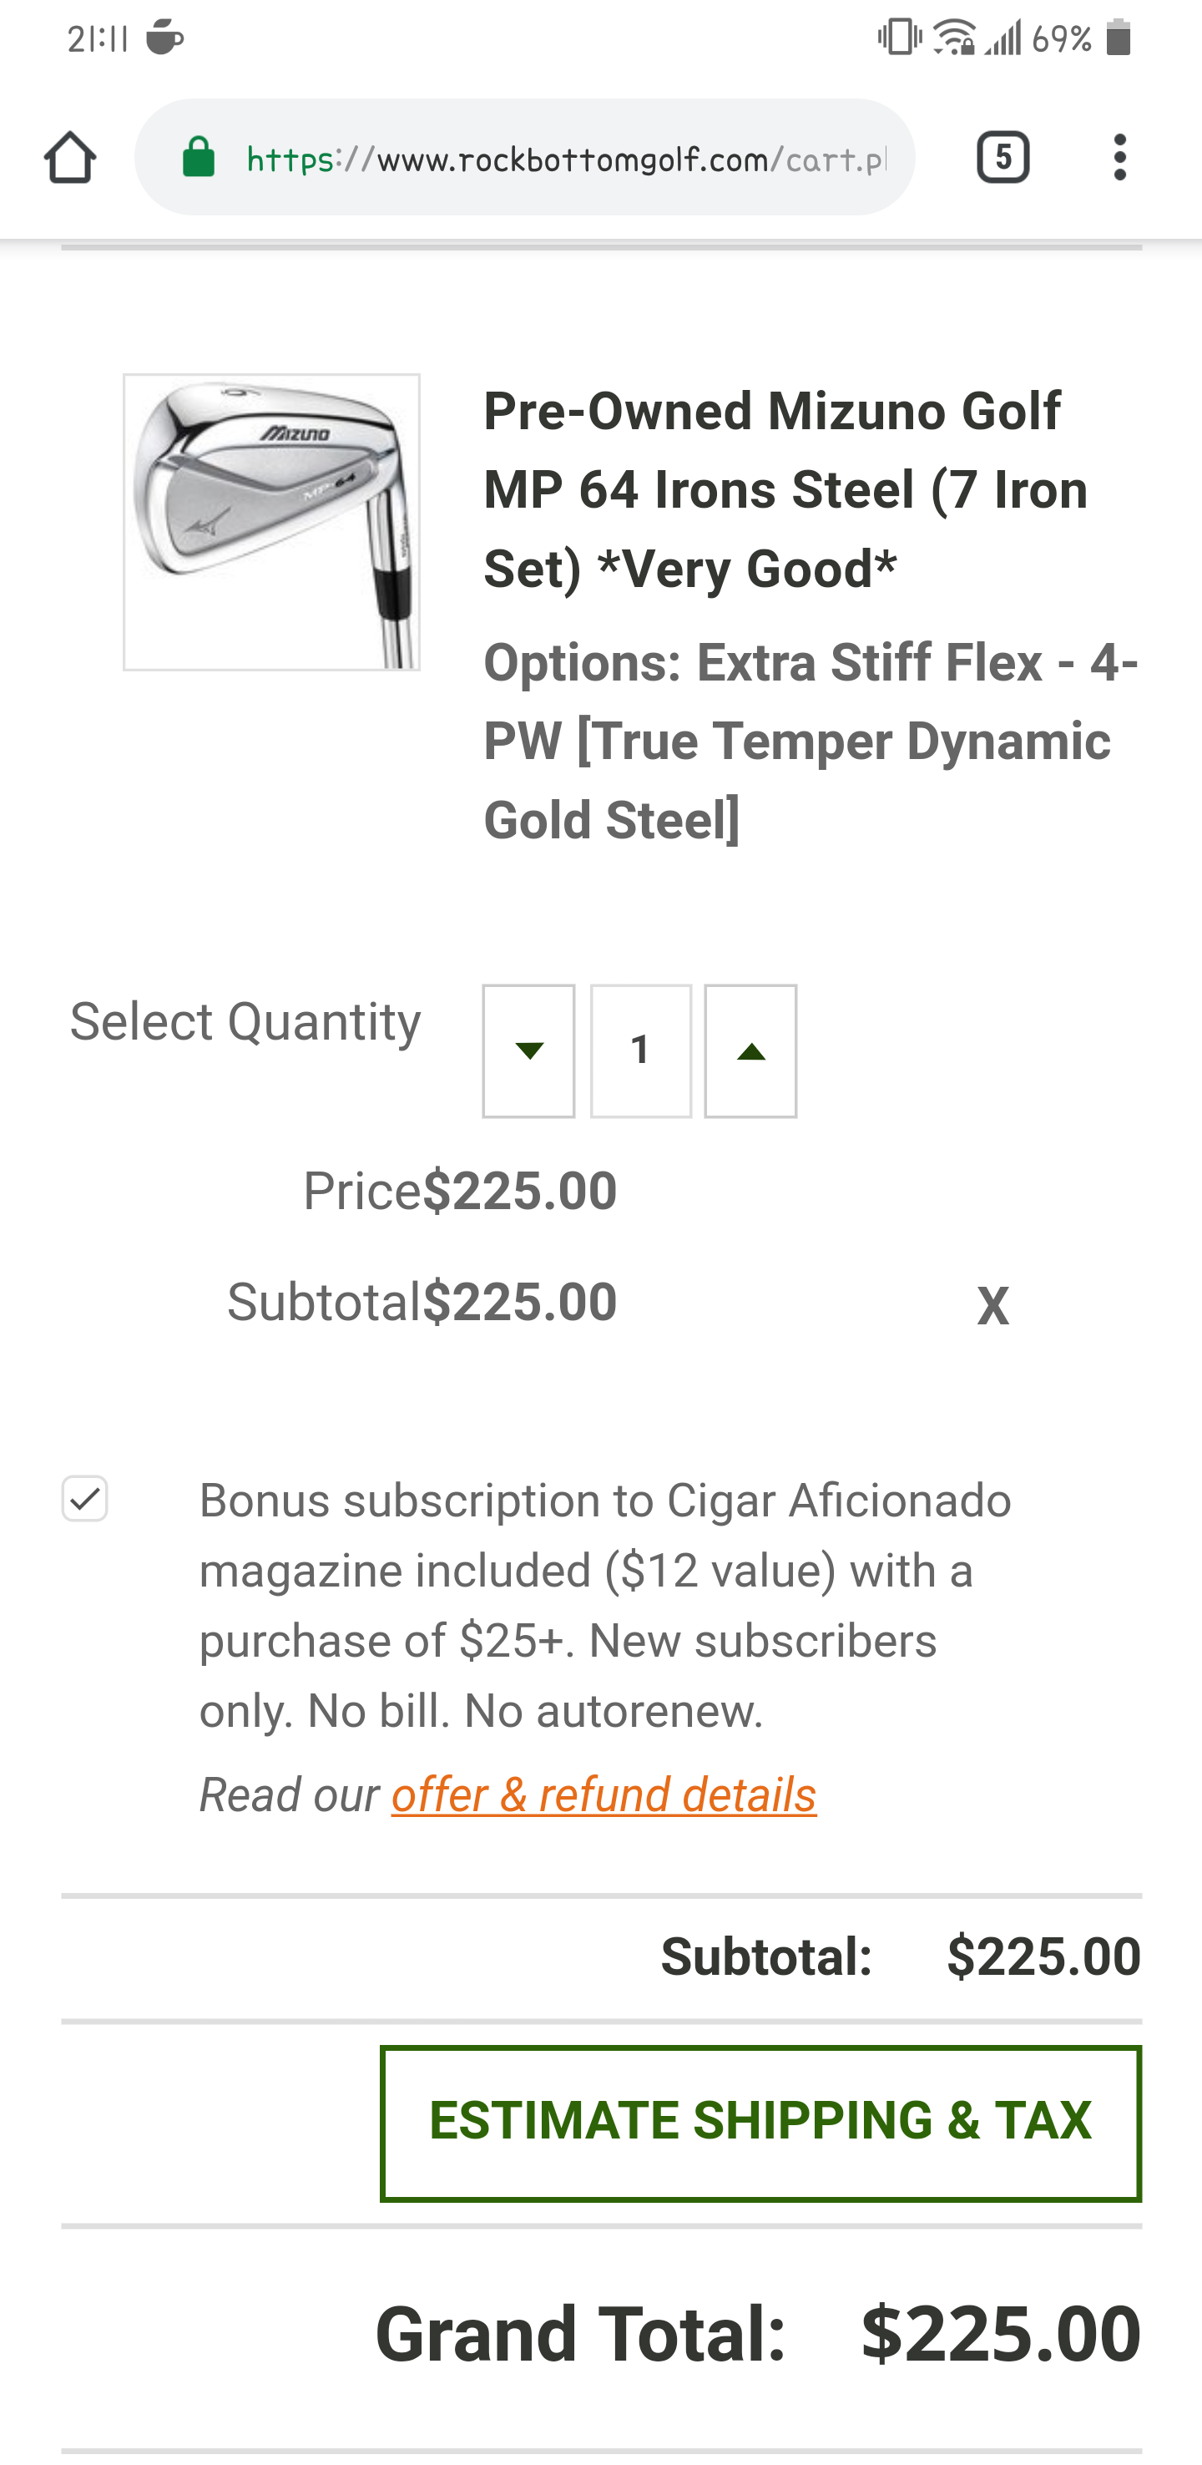Viewport: 1202px width, 2465px height.
Task: Tap the Mizuno MP 64 iron thumbnail
Action: pyautogui.click(x=271, y=522)
